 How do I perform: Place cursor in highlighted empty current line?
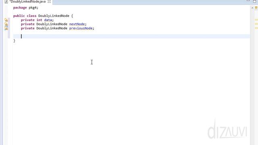pos(131,36)
